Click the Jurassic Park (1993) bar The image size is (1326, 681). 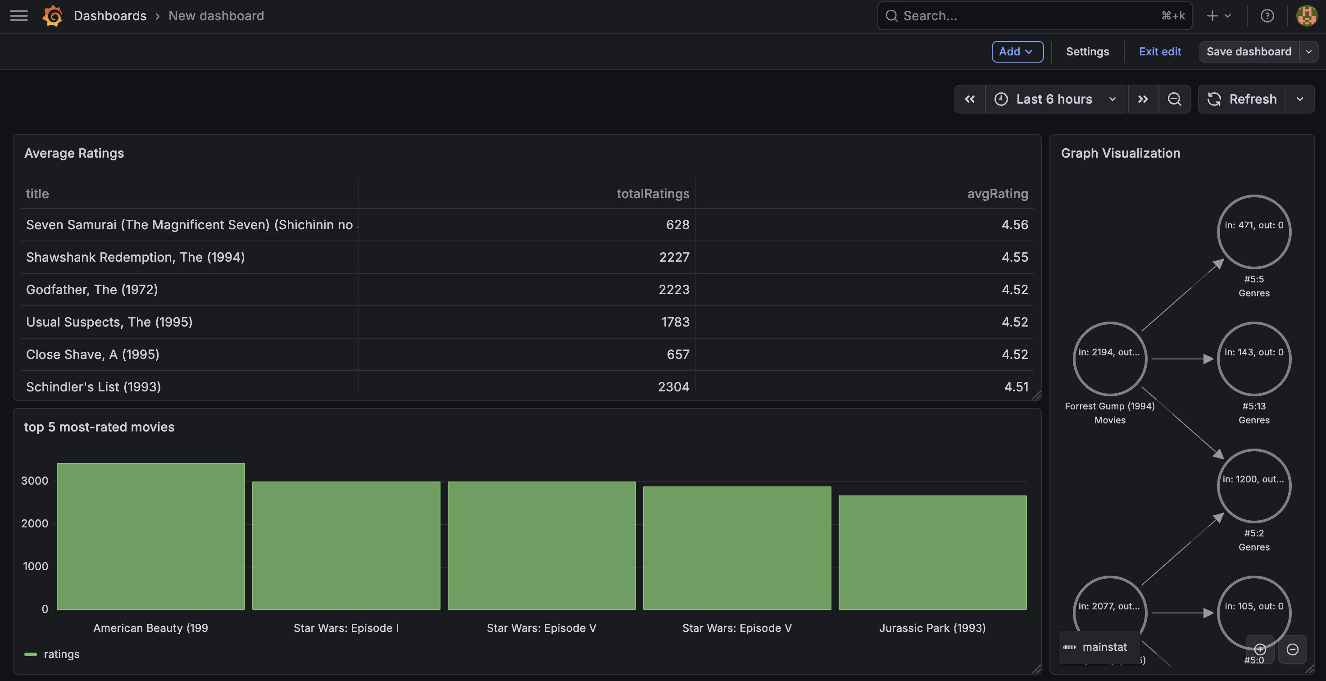tap(932, 552)
